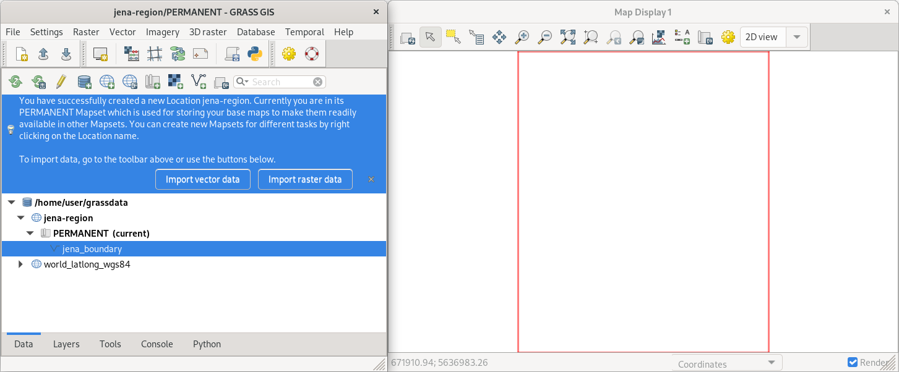Open the Vector menu
The image size is (899, 372).
click(x=123, y=32)
